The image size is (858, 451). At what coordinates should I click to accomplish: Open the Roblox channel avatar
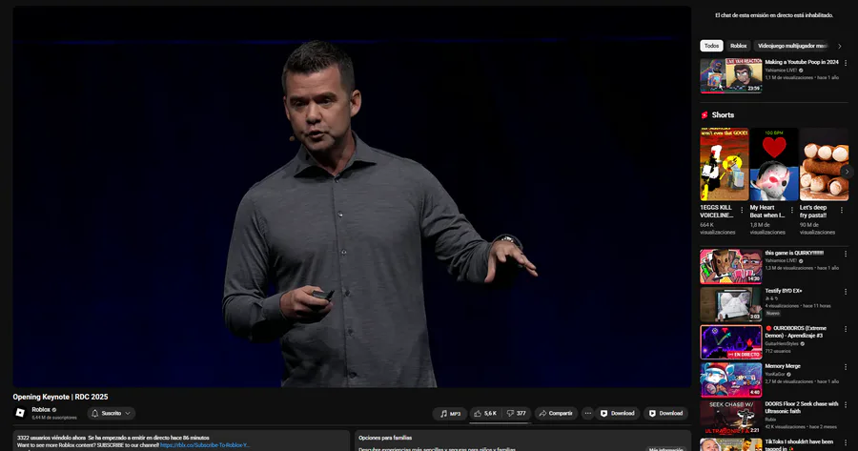(20, 413)
